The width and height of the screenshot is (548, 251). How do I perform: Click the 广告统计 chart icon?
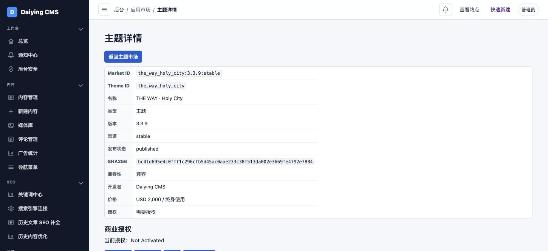coord(11,153)
